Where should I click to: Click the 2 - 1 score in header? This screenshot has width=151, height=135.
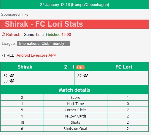[x=69, y=67]
